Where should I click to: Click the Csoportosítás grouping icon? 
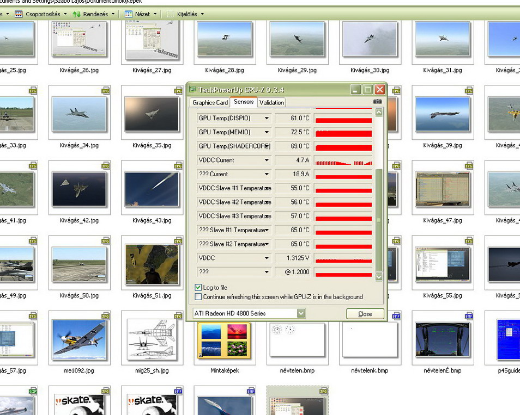coord(19,14)
